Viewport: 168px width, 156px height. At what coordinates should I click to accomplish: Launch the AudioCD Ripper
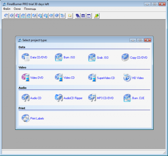pos(69,98)
